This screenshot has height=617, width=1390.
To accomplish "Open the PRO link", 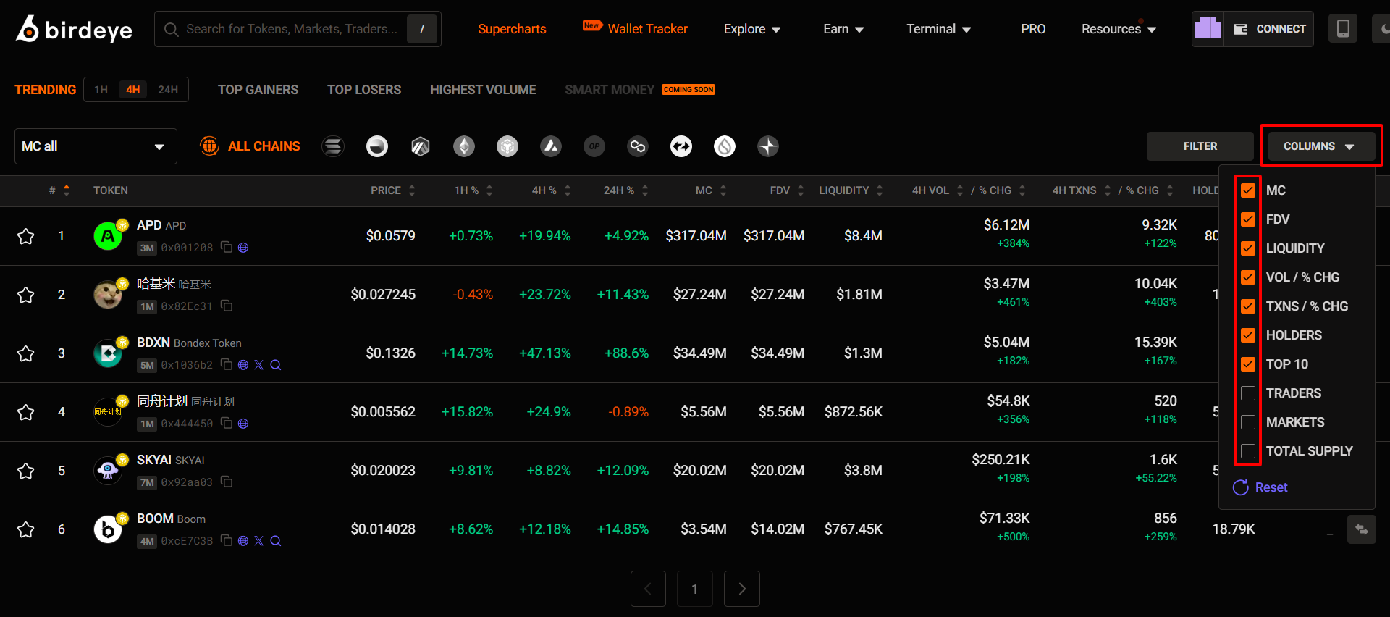I will click(x=1033, y=29).
